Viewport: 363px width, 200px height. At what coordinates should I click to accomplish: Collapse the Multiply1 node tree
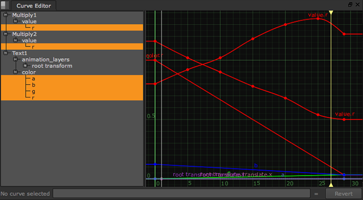[x=6, y=15]
